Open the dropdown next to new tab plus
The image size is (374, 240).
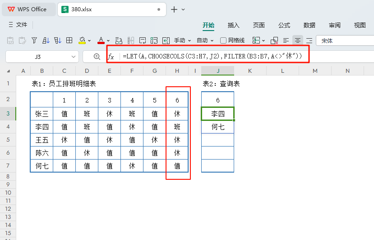183,10
